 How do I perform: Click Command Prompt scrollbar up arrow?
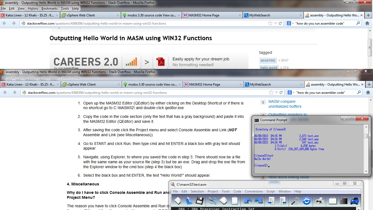point(366,127)
